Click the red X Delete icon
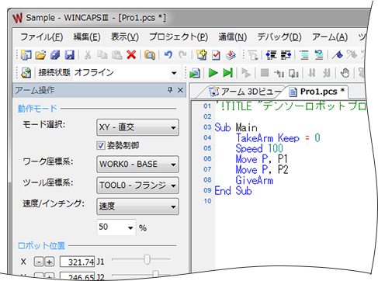 pos(131,55)
